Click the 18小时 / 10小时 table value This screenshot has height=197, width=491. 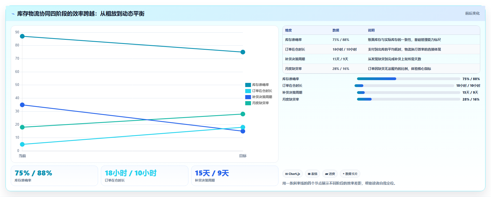click(x=345, y=49)
